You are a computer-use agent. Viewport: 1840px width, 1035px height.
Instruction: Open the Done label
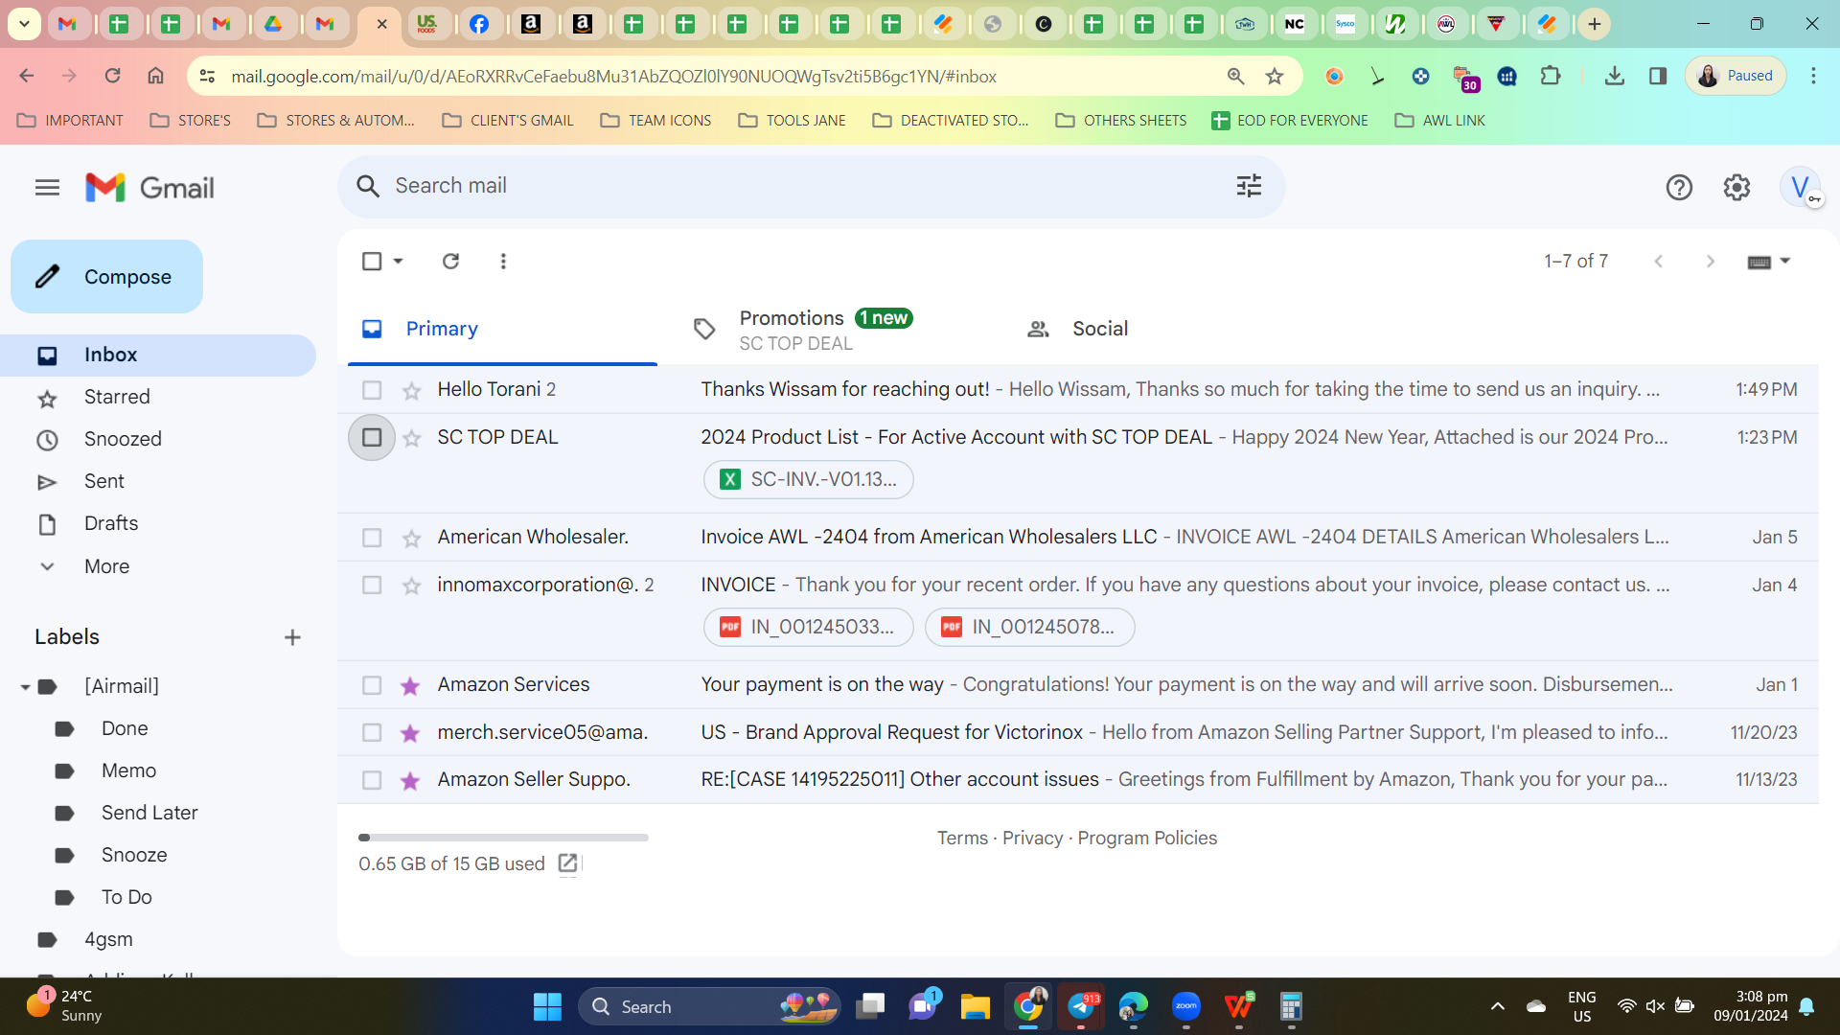[125, 729]
